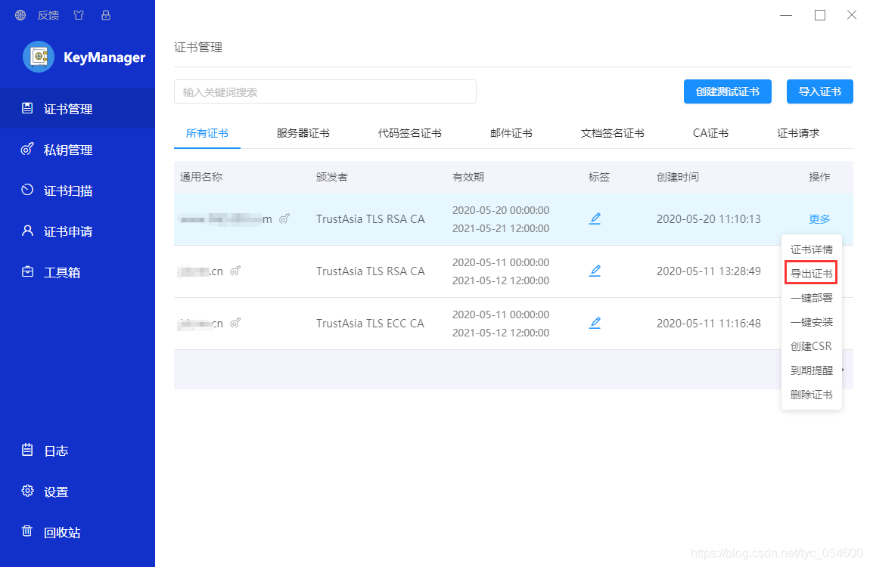Click the globe language icon in top bar
The image size is (870, 567).
(20, 14)
